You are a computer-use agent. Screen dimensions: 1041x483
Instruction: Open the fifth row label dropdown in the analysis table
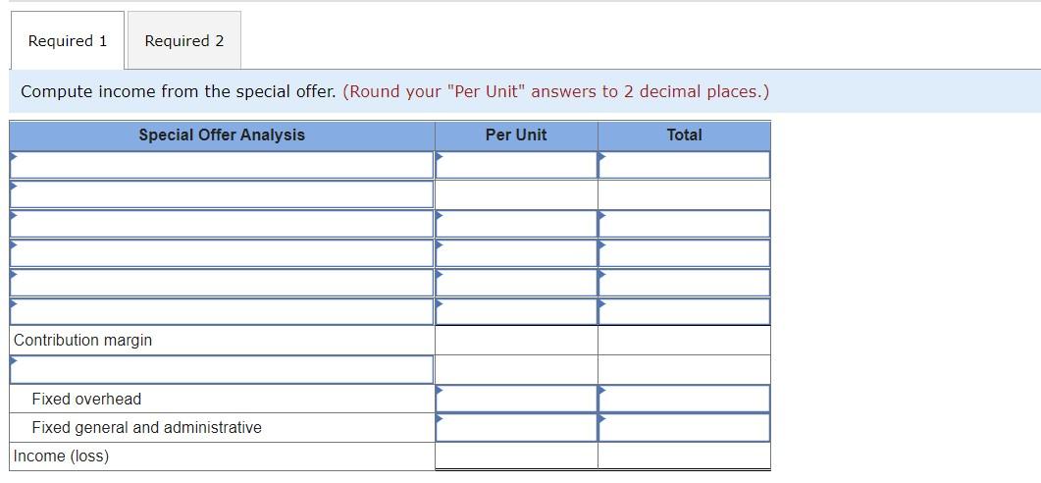pos(222,282)
